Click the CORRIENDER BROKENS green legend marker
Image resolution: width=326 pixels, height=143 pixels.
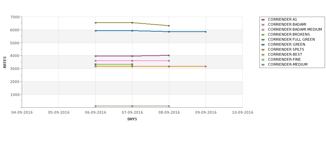[x=263, y=35]
